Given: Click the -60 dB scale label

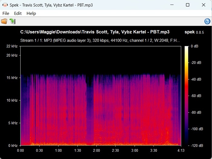Looking at the screenshot, I should coord(196,96).
